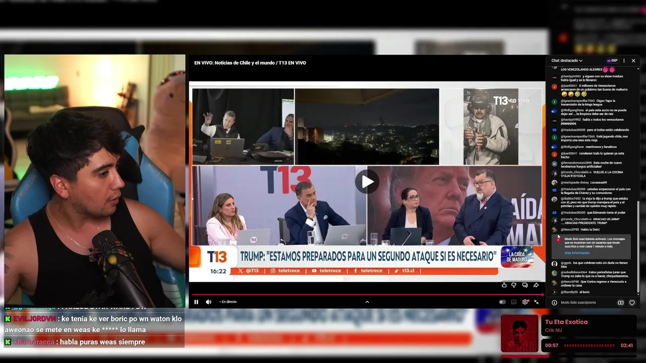Screen dimensions: 646x363
Task: Click username @fernandomoran2896 in chat
Action: coord(576,163)
